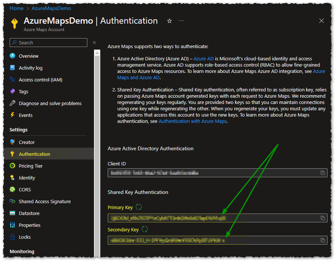
Task: Click inside the Client ID field
Action: [x=217, y=173]
